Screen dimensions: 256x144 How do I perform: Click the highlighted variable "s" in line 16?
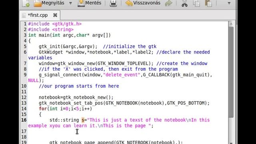click(83, 120)
